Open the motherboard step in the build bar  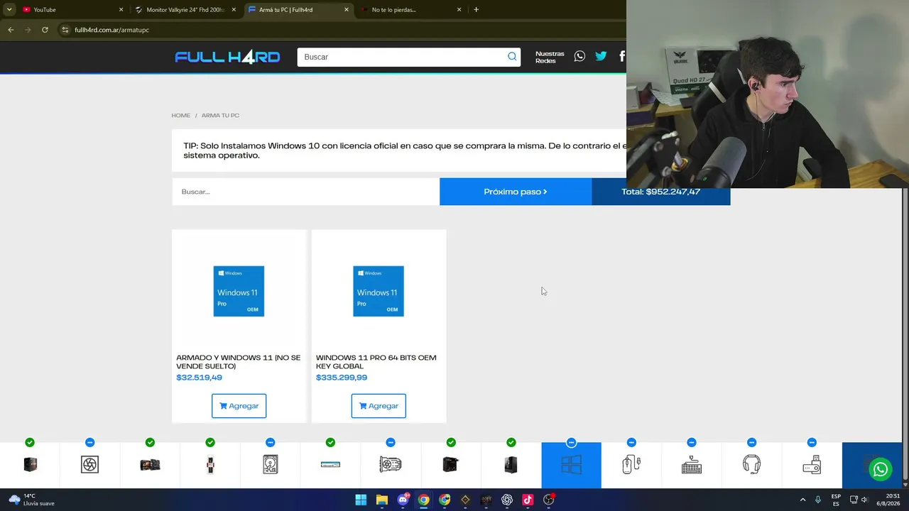pos(150,465)
